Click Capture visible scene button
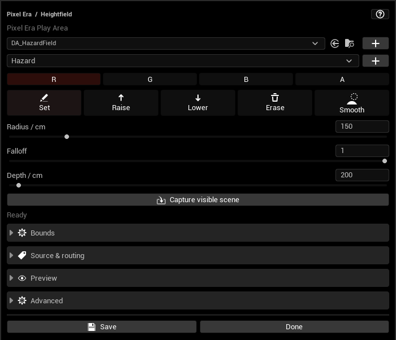This screenshot has height=340, width=396. pyautogui.click(x=198, y=200)
